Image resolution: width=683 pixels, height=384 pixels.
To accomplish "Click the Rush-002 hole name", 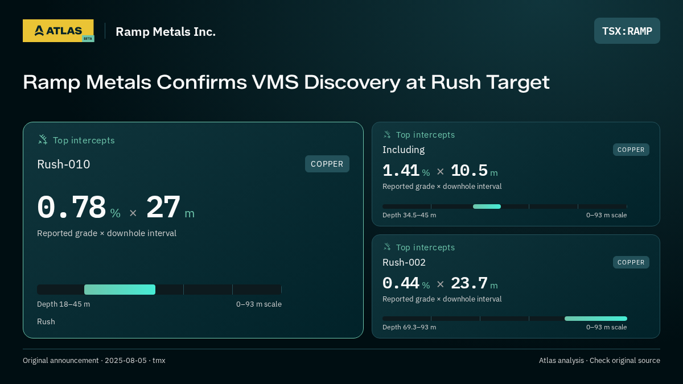I will [404, 262].
